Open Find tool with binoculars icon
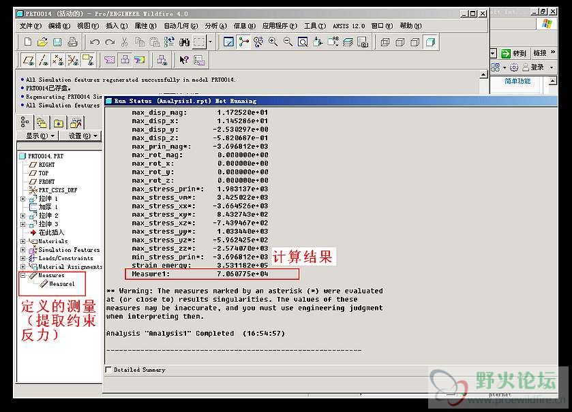This screenshot has height=412, width=572. [x=184, y=42]
